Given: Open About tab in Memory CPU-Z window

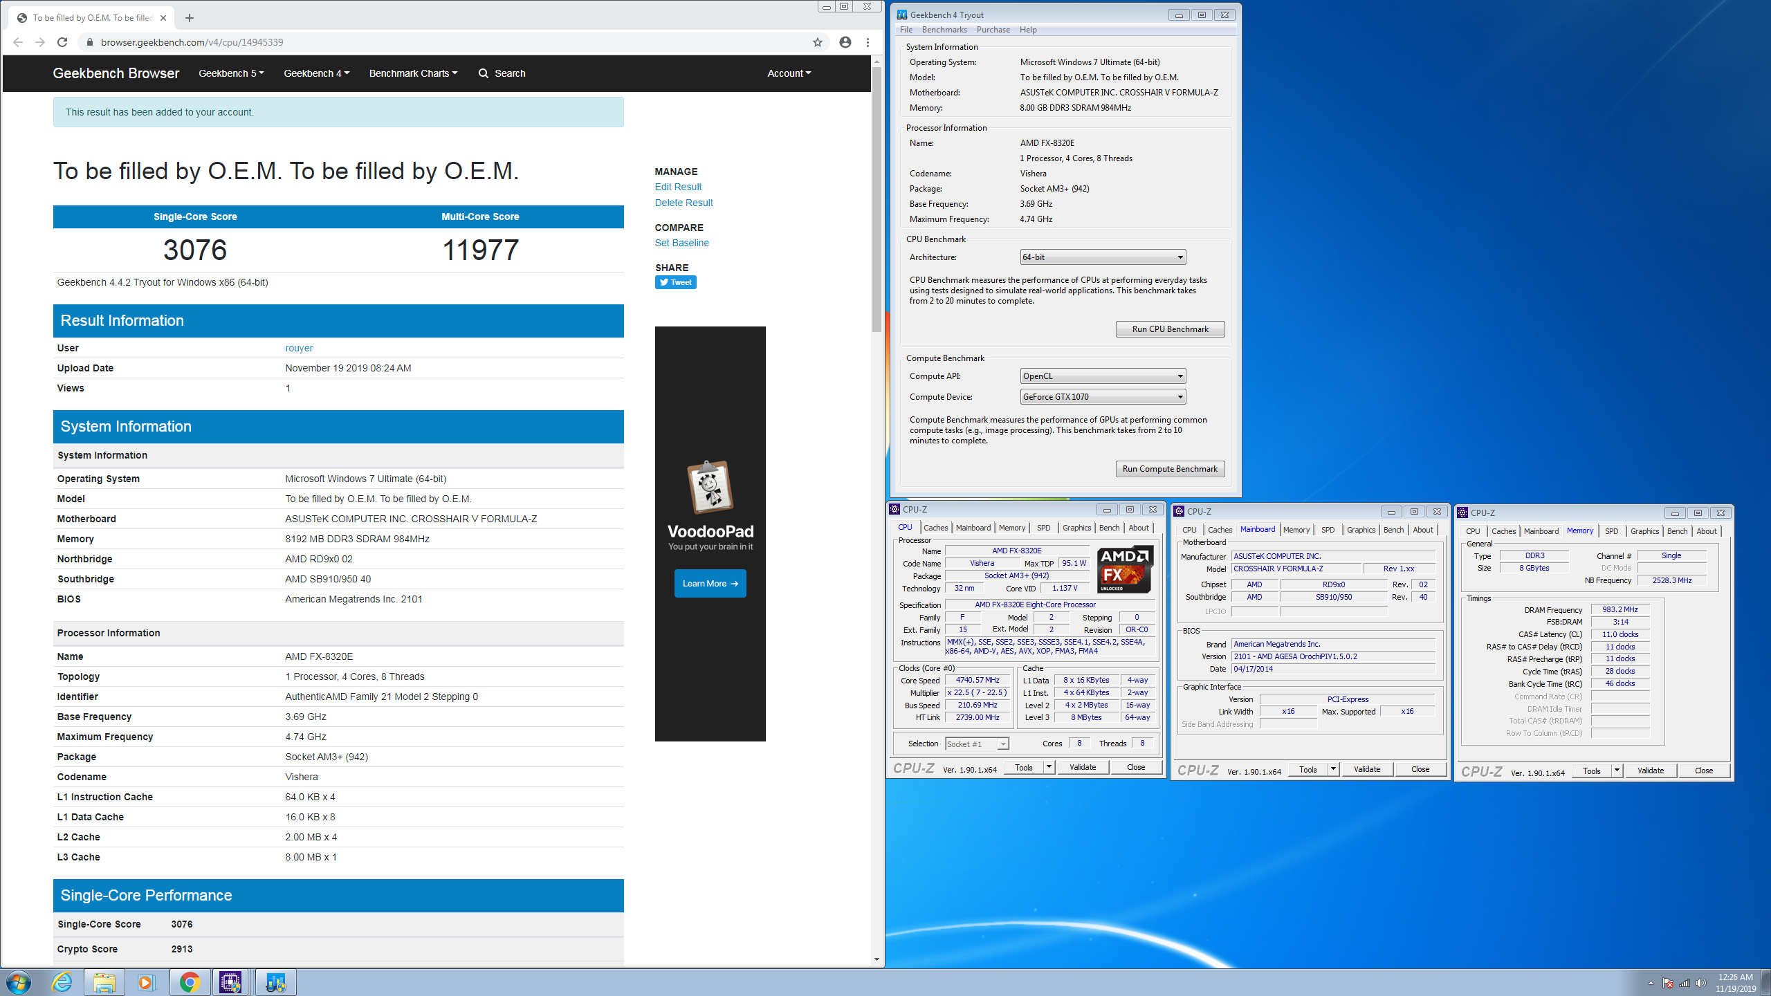Looking at the screenshot, I should (x=1706, y=531).
